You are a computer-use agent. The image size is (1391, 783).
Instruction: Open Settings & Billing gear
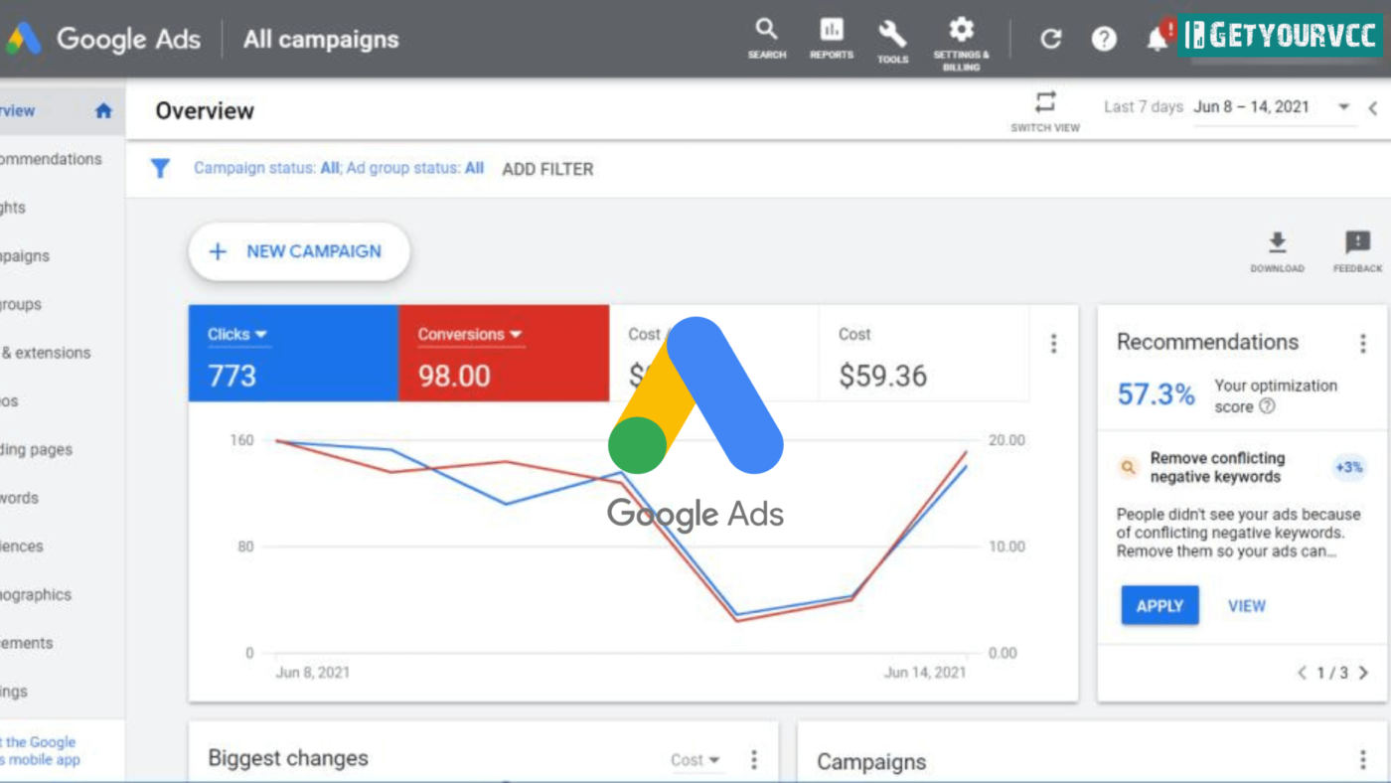[x=961, y=43]
